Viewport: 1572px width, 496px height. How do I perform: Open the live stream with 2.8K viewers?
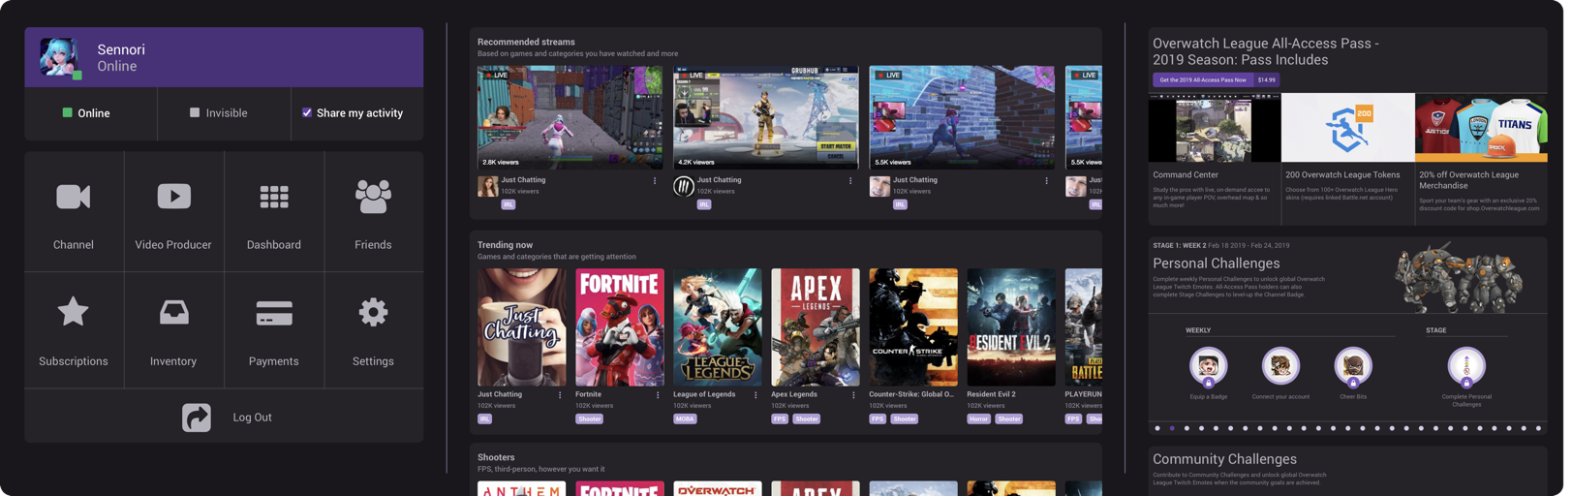tap(570, 118)
